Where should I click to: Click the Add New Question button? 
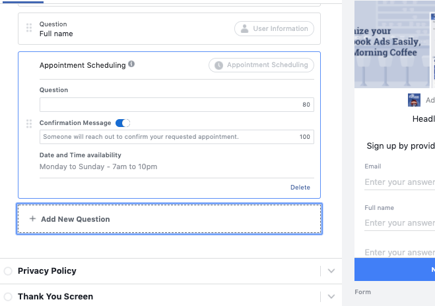(169, 219)
